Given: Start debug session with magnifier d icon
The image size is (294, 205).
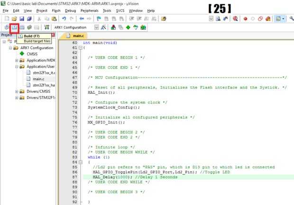Looking at the screenshot, I should pyautogui.click(x=235, y=18).
